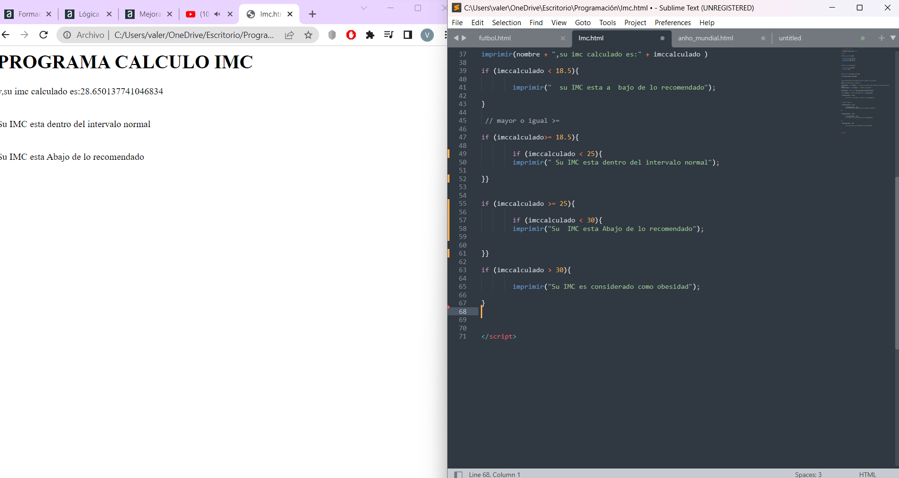Switch to anho_mundial.html tab
The height and width of the screenshot is (478, 899).
pos(706,38)
